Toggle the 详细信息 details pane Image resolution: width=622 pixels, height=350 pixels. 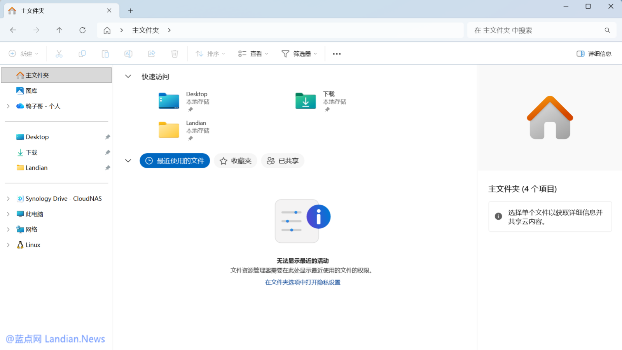594,54
